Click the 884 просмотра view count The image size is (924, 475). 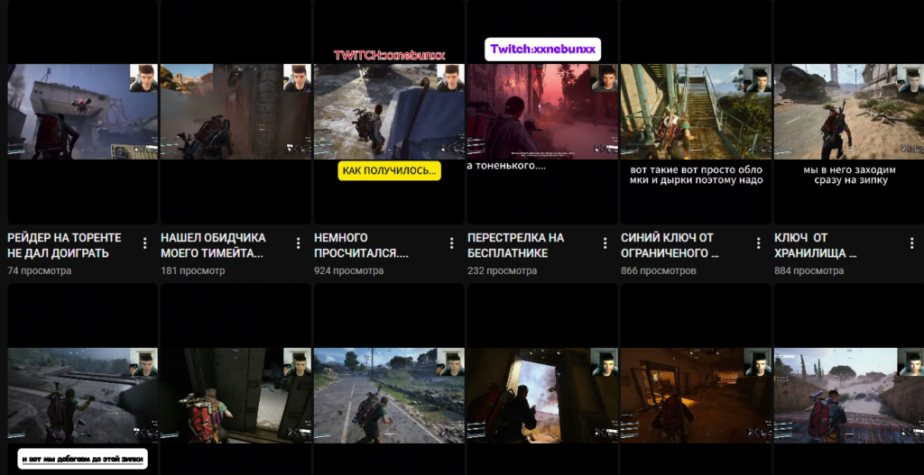[x=809, y=270]
